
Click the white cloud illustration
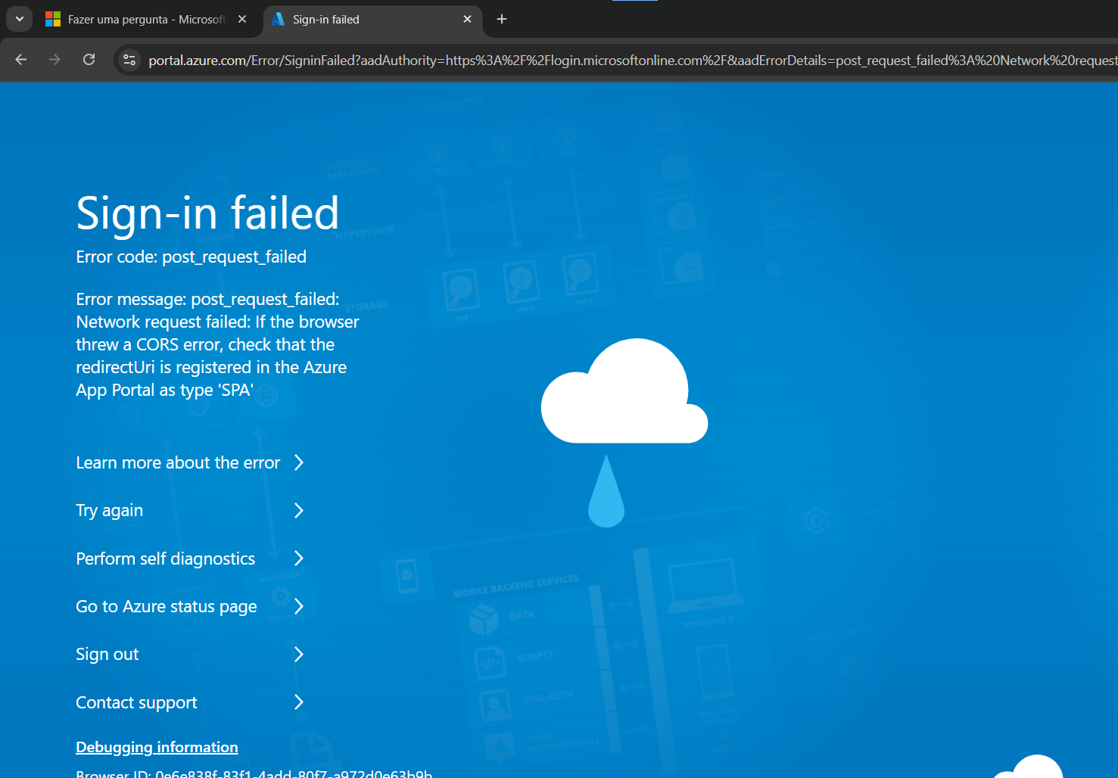pyautogui.click(x=624, y=391)
